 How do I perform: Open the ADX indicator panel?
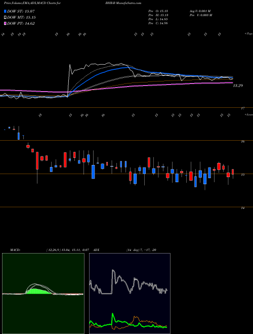130,294
